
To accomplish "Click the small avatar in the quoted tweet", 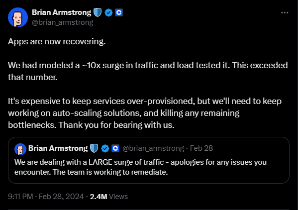I will [x=20, y=149].
